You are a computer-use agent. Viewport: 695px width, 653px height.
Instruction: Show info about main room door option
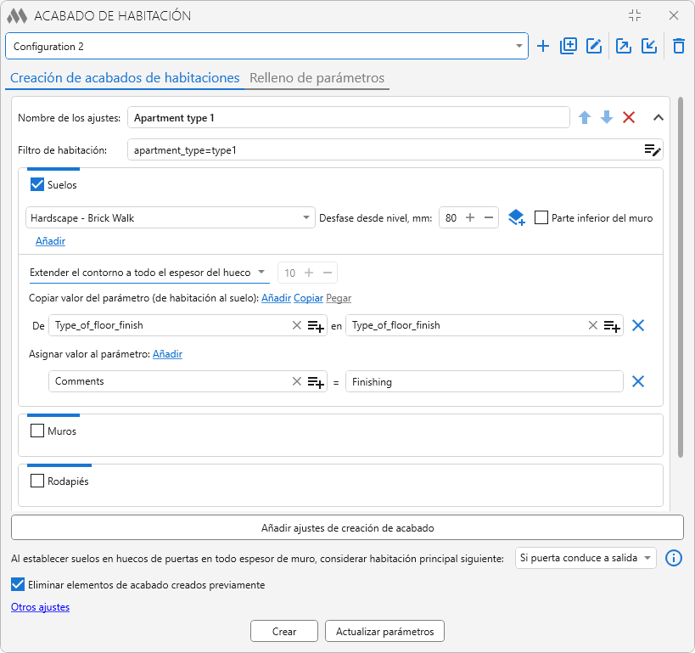click(674, 558)
